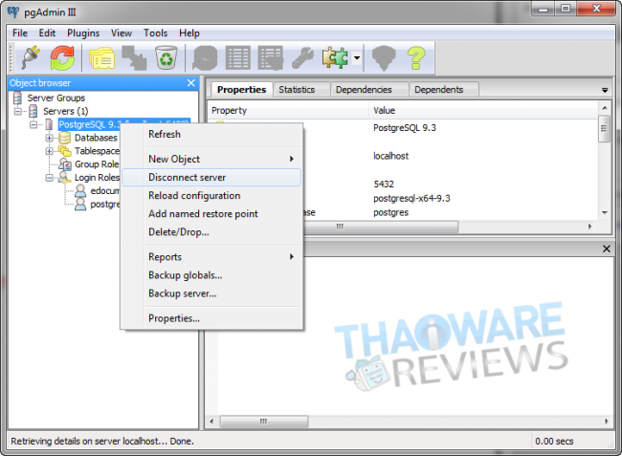This screenshot has width=622, height=456.
Task: Click the Tablespaces folder icon
Action: [x=65, y=151]
